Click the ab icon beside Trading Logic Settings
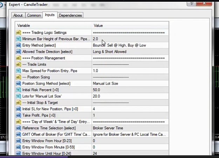Screen dimensions: 219x158 pyautogui.click(x=18, y=32)
